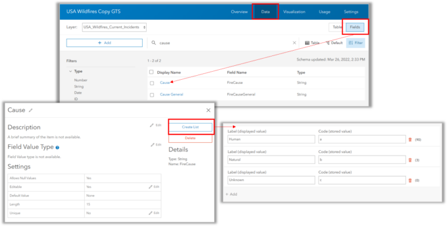This screenshot has height=226, width=447.
Task: Open the Usage tab
Action: tap(324, 12)
